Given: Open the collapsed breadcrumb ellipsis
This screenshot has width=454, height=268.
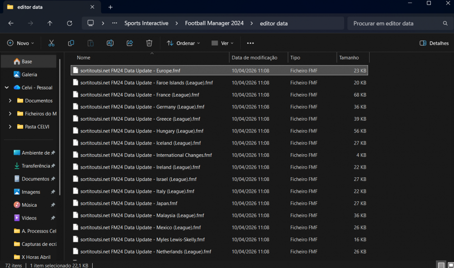Looking at the screenshot, I should 115,23.
